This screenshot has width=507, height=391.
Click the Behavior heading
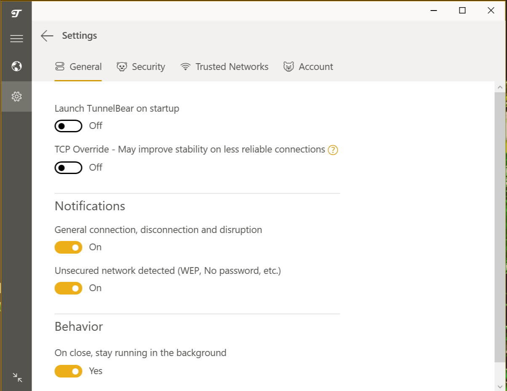(x=79, y=327)
